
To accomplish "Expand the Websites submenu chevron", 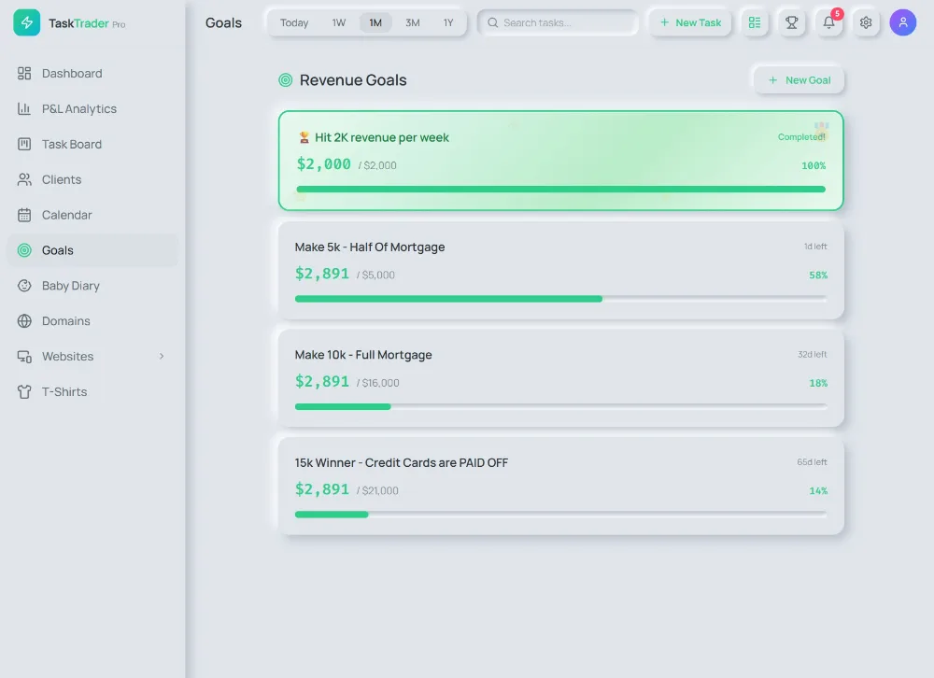I will [x=162, y=357].
